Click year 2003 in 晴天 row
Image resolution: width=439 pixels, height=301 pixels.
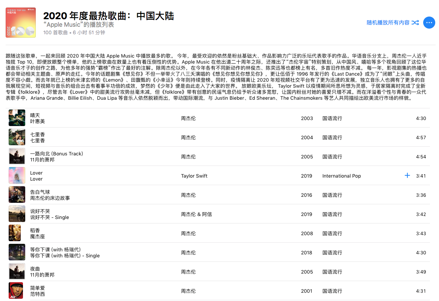(307, 118)
